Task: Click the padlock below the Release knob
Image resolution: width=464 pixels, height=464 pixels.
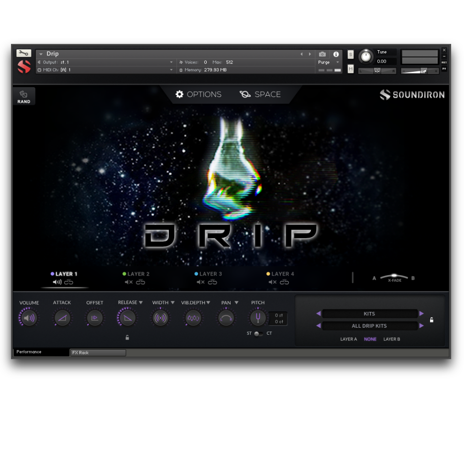Action: tap(127, 337)
